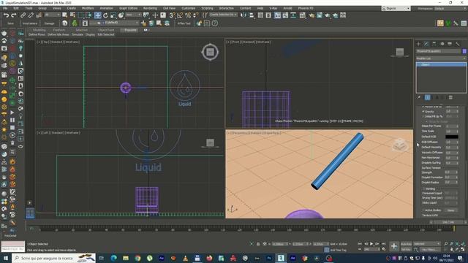The width and height of the screenshot is (468, 263).
Task: Switch to the Modeling ribbon tab
Action: click(39, 30)
